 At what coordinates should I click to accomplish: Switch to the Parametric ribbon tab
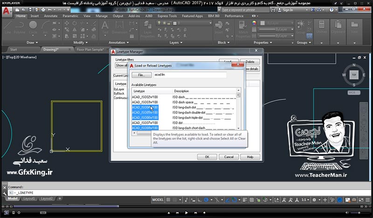[x=70, y=16]
